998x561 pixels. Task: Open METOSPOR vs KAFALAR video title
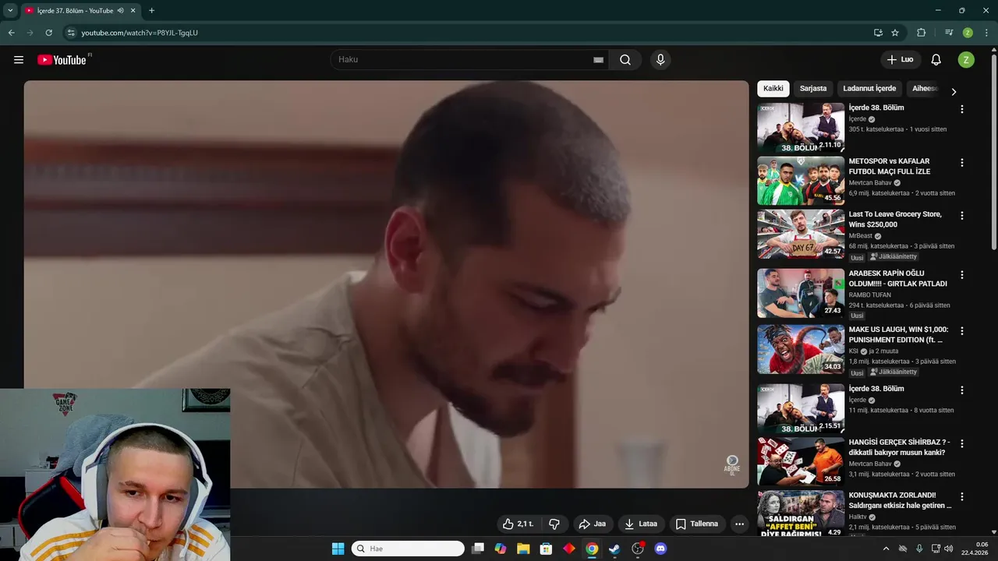(890, 166)
